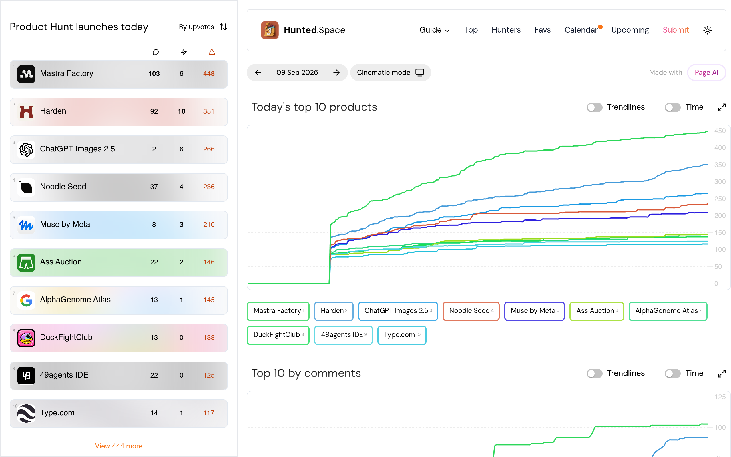Toggle Mastra Factory series in chart legend

pyautogui.click(x=278, y=311)
